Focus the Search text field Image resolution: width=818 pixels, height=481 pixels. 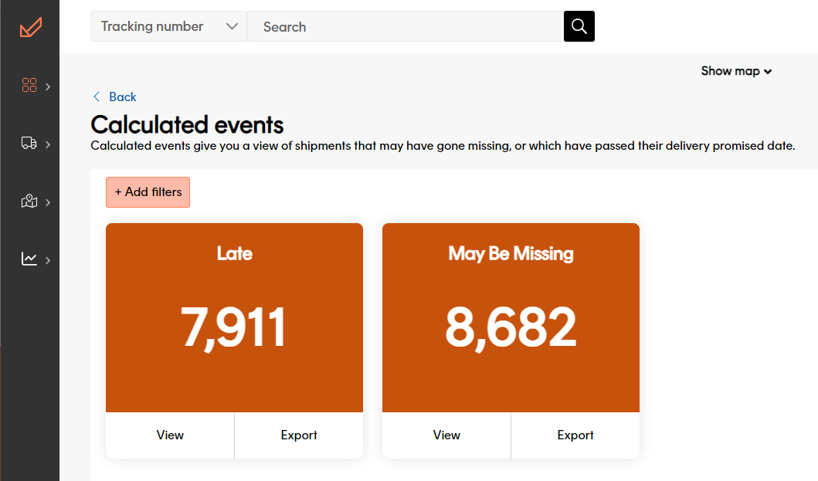click(406, 27)
